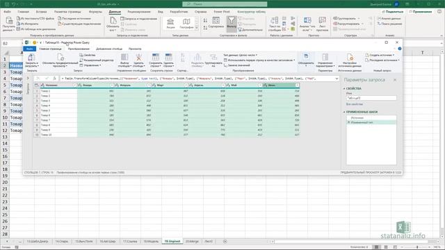Image resolution: width=445 pixels, height=250 pixels.
Task: Click Excel Text to Columns icon
Action: (x=275, y=21)
